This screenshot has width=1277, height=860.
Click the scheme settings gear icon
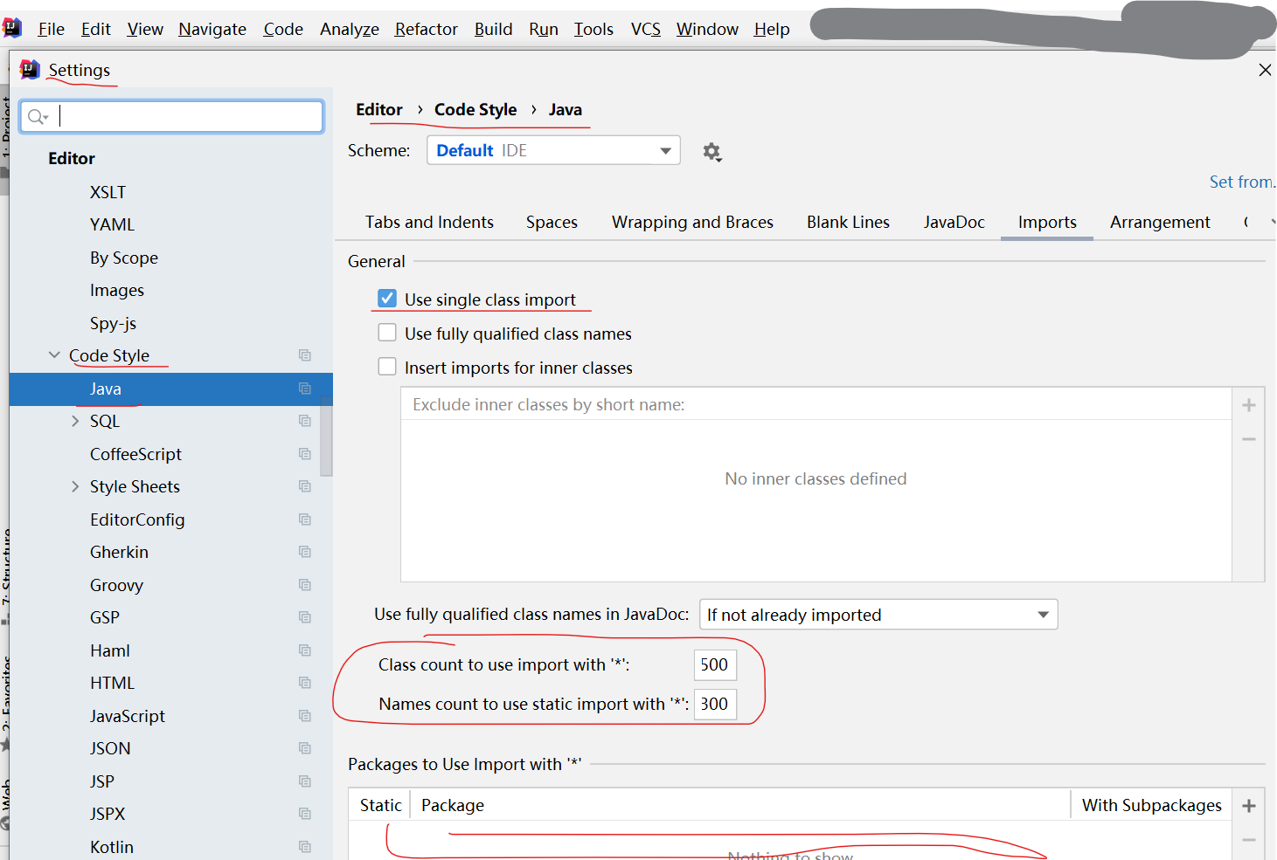(x=712, y=152)
